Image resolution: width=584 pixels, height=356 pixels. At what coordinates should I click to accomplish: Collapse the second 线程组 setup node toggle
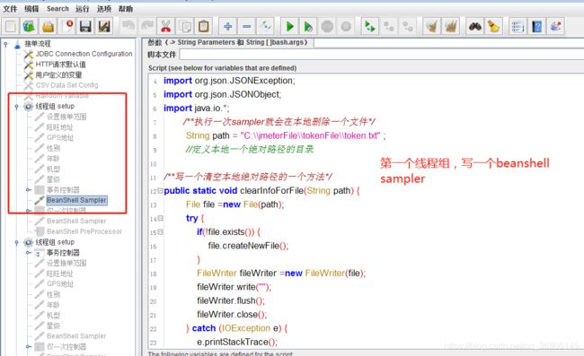[x=16, y=242]
